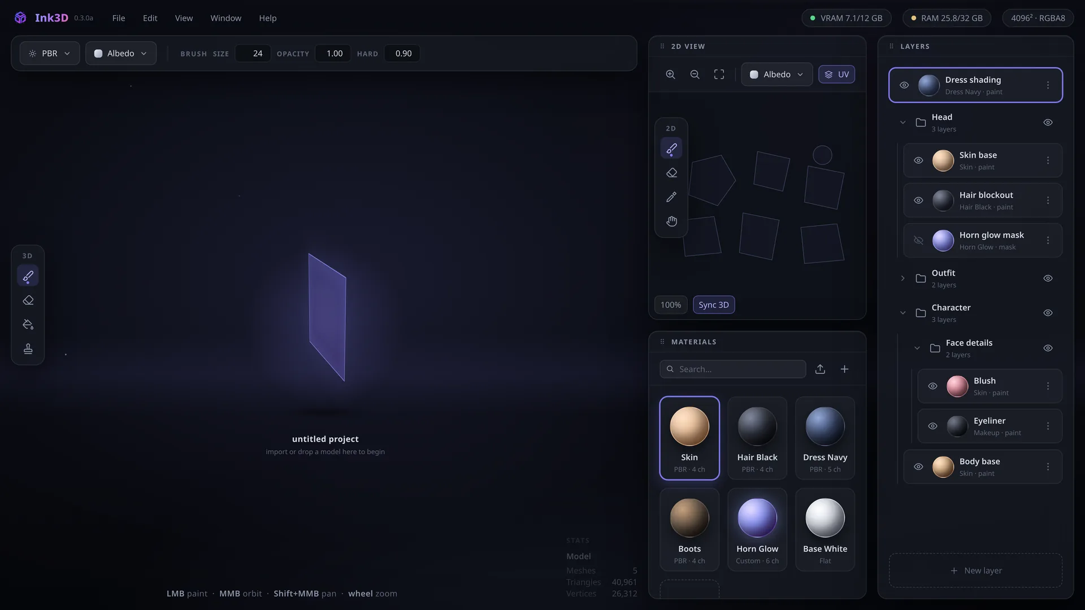
Task: Select the 3D fill bucket tool
Action: (28, 325)
